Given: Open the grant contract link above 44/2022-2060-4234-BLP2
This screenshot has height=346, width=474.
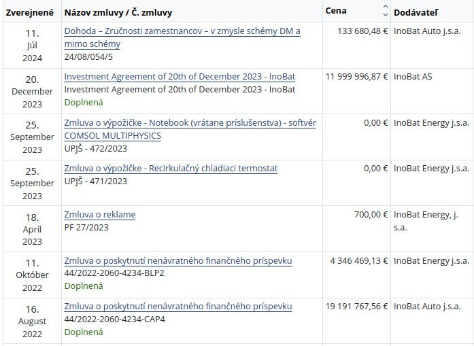Looking at the screenshot, I should [x=178, y=261].
